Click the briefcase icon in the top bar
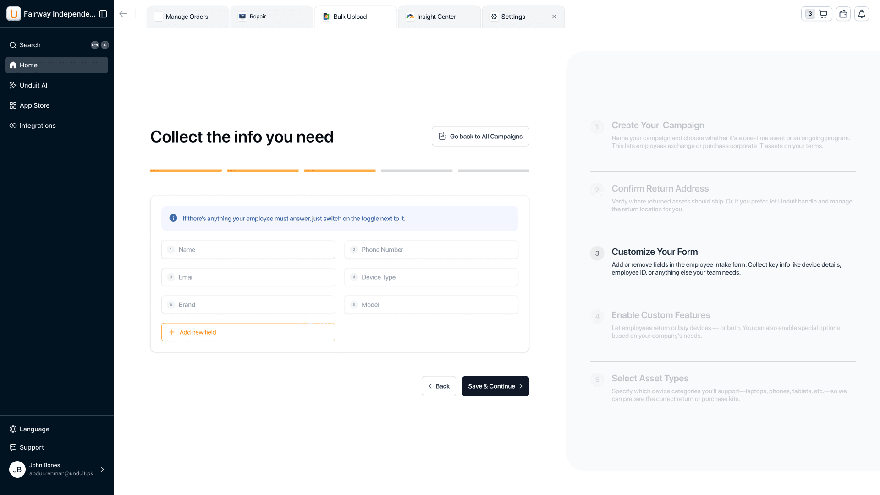880x495 pixels. coord(843,14)
